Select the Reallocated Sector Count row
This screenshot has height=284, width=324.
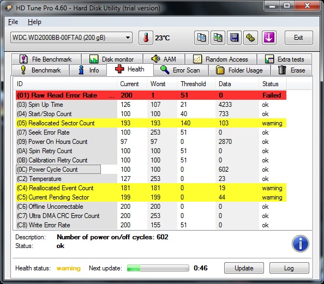[x=151, y=123]
